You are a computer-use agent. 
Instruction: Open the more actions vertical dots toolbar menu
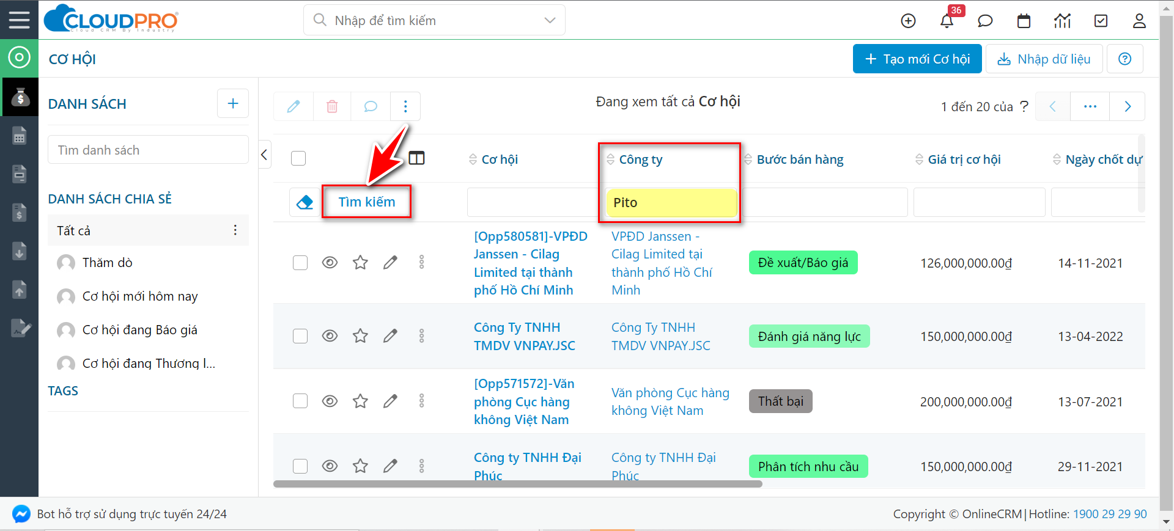pyautogui.click(x=405, y=106)
